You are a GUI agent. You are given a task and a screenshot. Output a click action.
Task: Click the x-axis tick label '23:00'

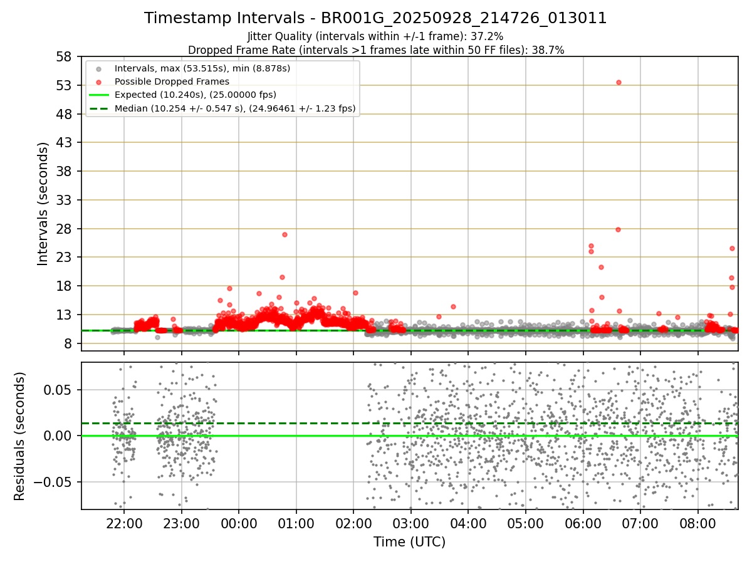coord(182,523)
